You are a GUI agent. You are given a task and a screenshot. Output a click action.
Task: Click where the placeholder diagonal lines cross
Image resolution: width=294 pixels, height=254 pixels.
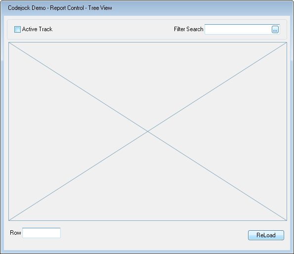[148, 131]
